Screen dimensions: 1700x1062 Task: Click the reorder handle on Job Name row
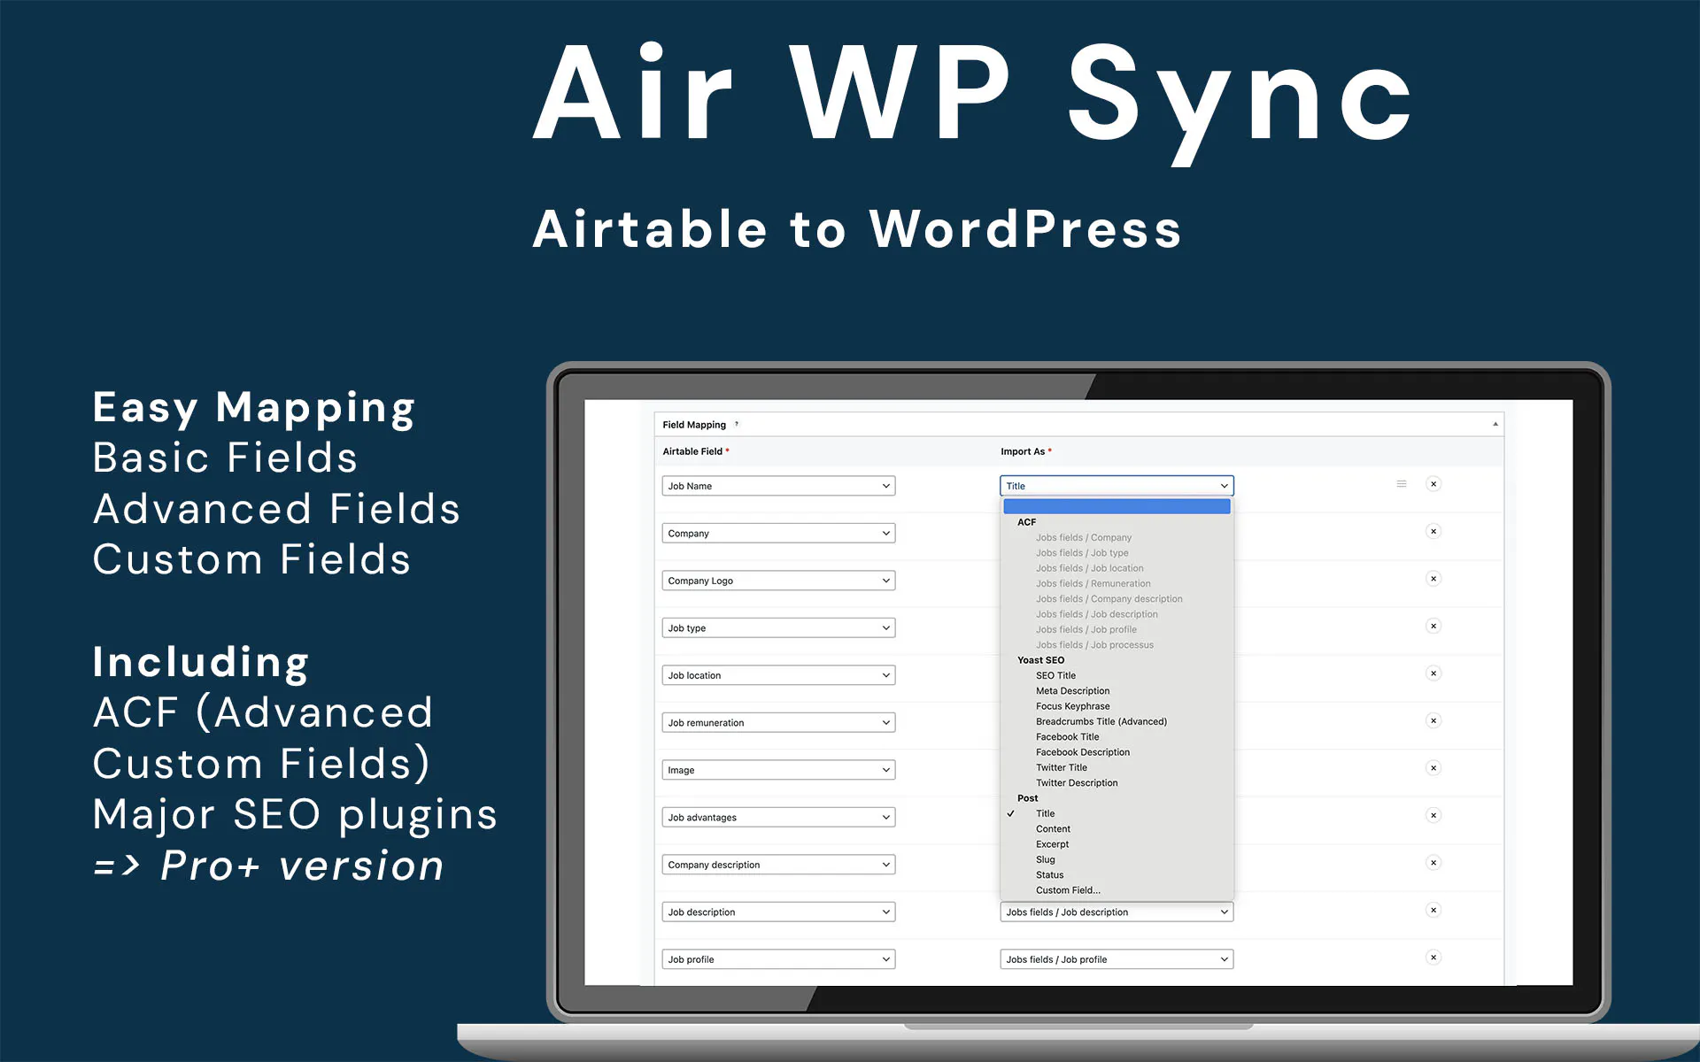1402,484
